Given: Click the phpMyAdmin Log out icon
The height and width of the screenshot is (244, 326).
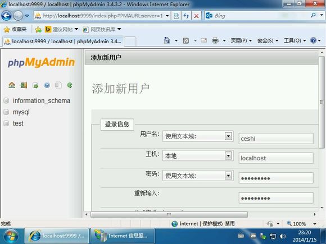Looking at the screenshot, I should (24, 85).
